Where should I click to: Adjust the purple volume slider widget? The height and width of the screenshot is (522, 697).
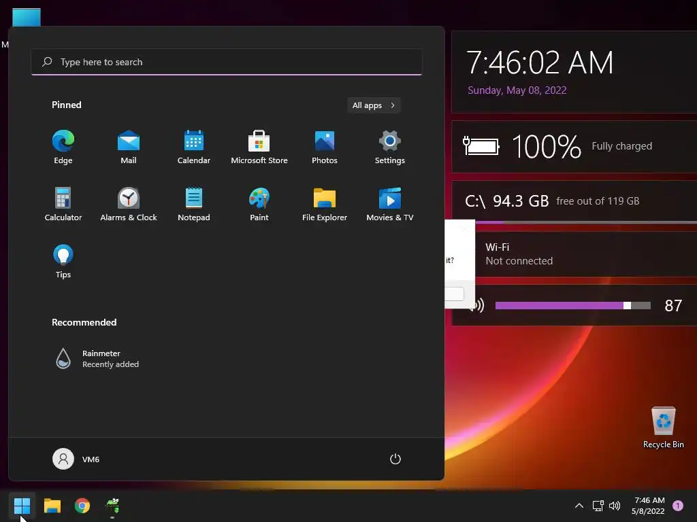coord(573,305)
